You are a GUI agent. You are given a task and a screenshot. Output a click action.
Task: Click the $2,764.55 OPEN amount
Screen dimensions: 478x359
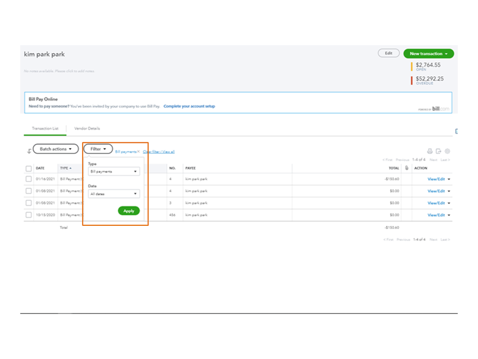[x=428, y=65]
